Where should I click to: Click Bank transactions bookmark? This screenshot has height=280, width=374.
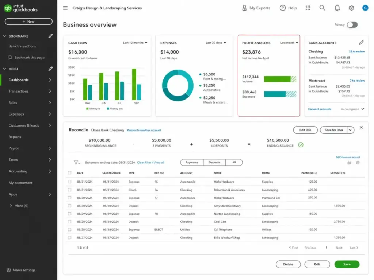22,46
